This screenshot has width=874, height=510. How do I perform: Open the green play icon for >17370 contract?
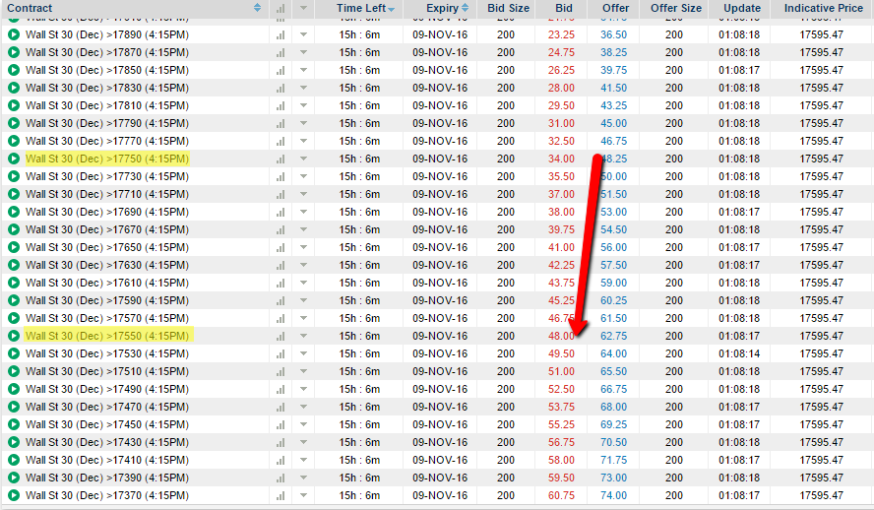(14, 495)
